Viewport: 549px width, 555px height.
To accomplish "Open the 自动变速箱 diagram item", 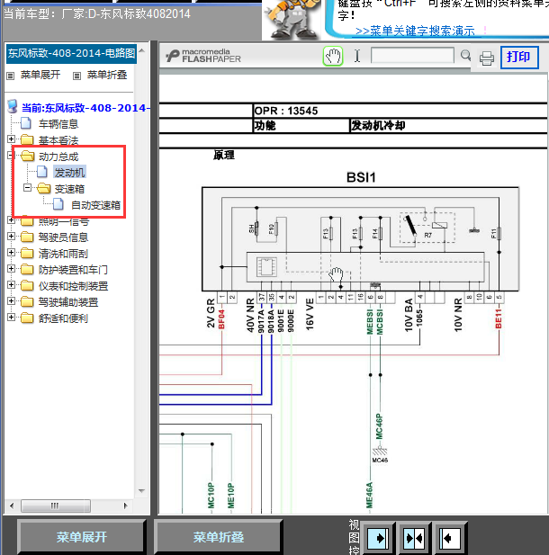I will click(x=95, y=205).
